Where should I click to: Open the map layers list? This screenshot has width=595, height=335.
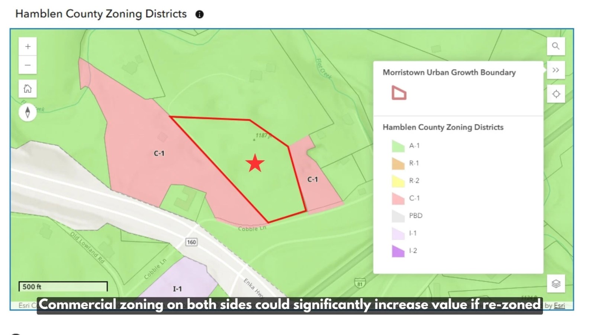pyautogui.click(x=556, y=284)
